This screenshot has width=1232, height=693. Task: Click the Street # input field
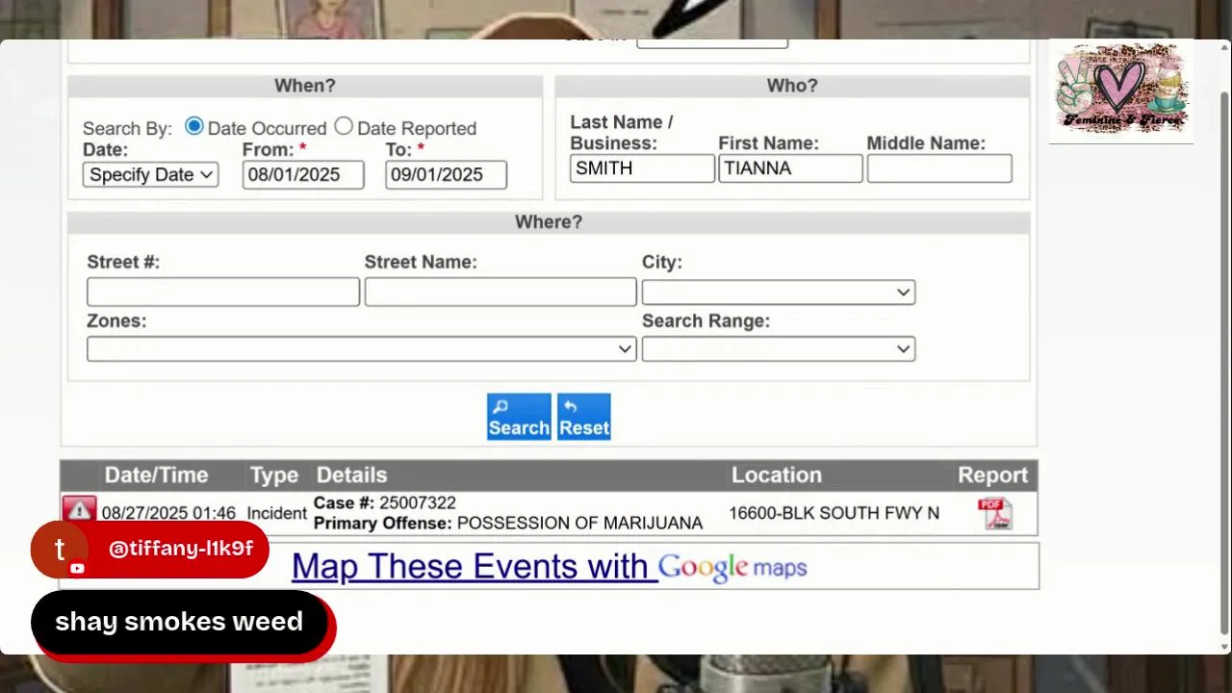[223, 292]
